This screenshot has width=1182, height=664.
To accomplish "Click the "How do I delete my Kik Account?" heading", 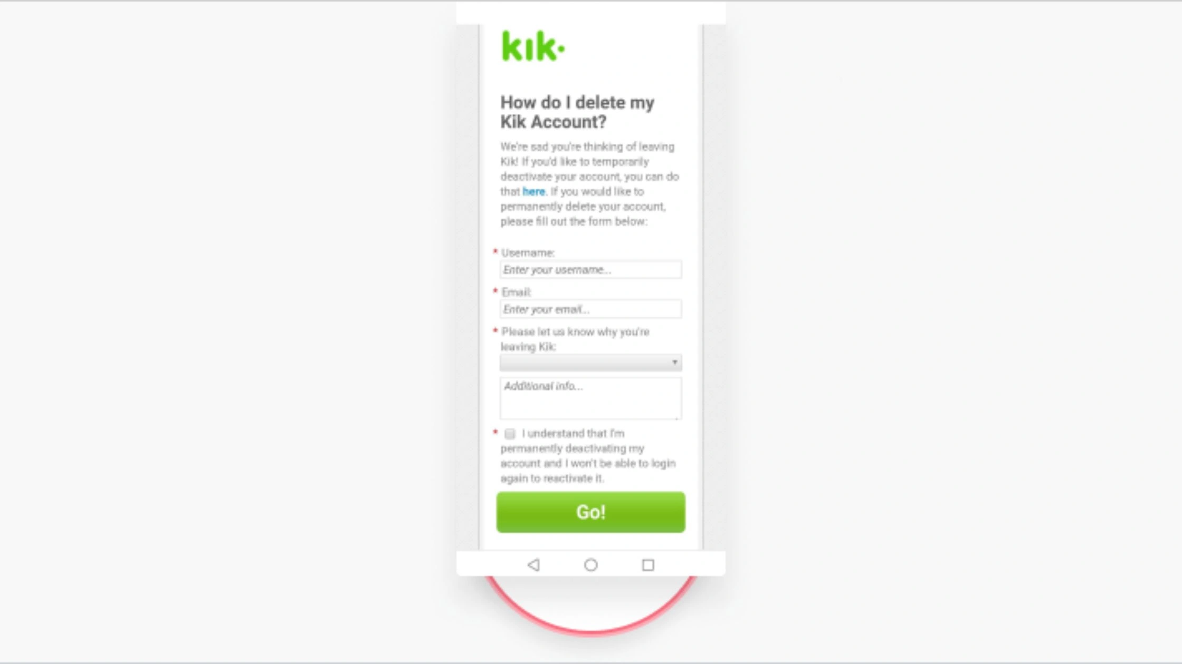I will click(x=577, y=112).
